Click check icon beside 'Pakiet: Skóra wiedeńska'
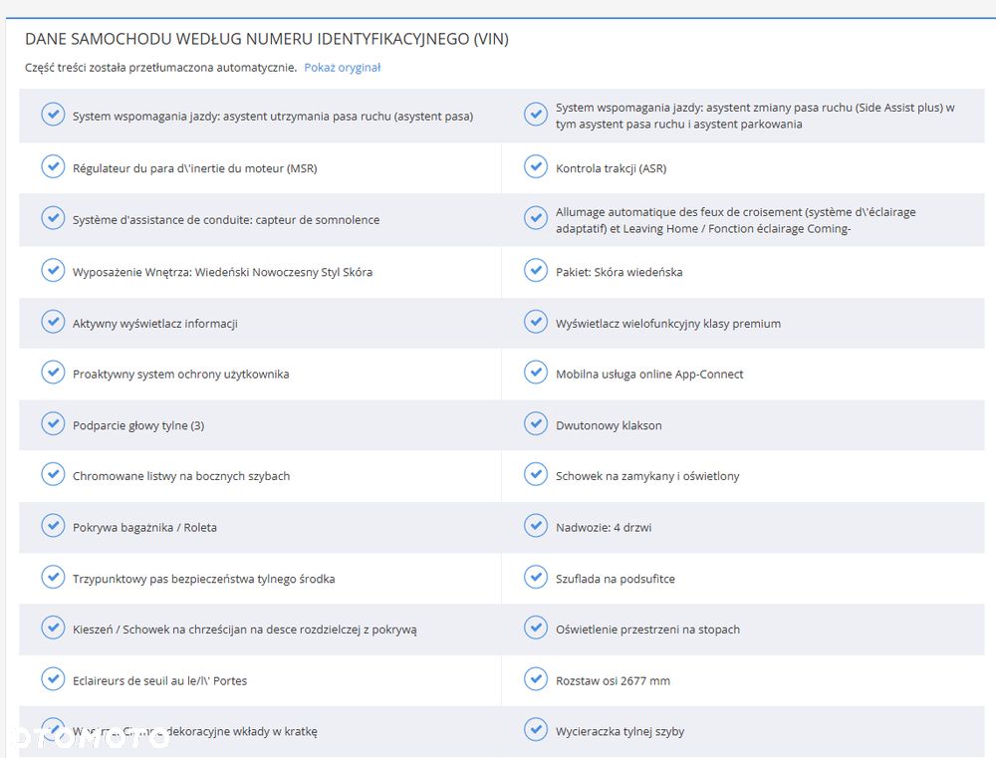The image size is (996, 758). [536, 271]
